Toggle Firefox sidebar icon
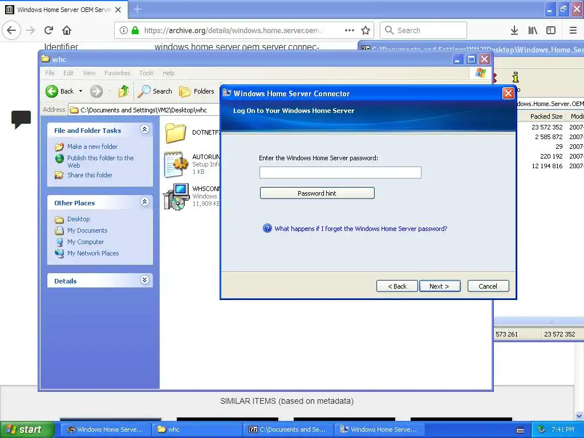This screenshot has width=584, height=438. coord(551,30)
